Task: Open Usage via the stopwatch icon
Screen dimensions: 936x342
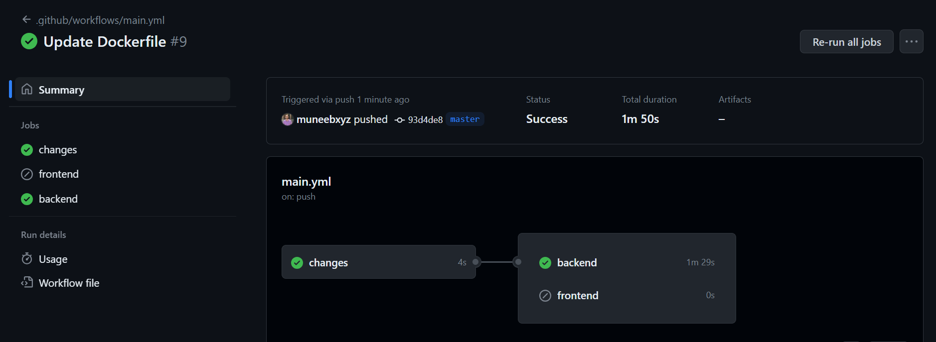Action: [x=27, y=259]
